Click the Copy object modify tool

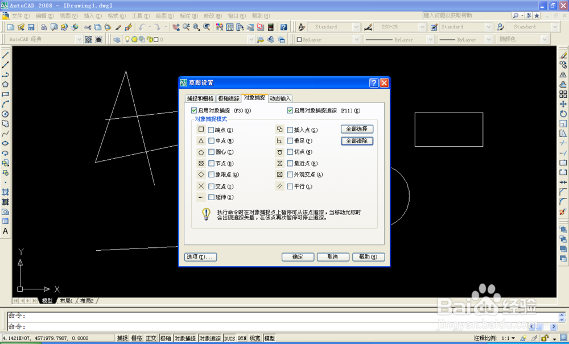[563, 65]
